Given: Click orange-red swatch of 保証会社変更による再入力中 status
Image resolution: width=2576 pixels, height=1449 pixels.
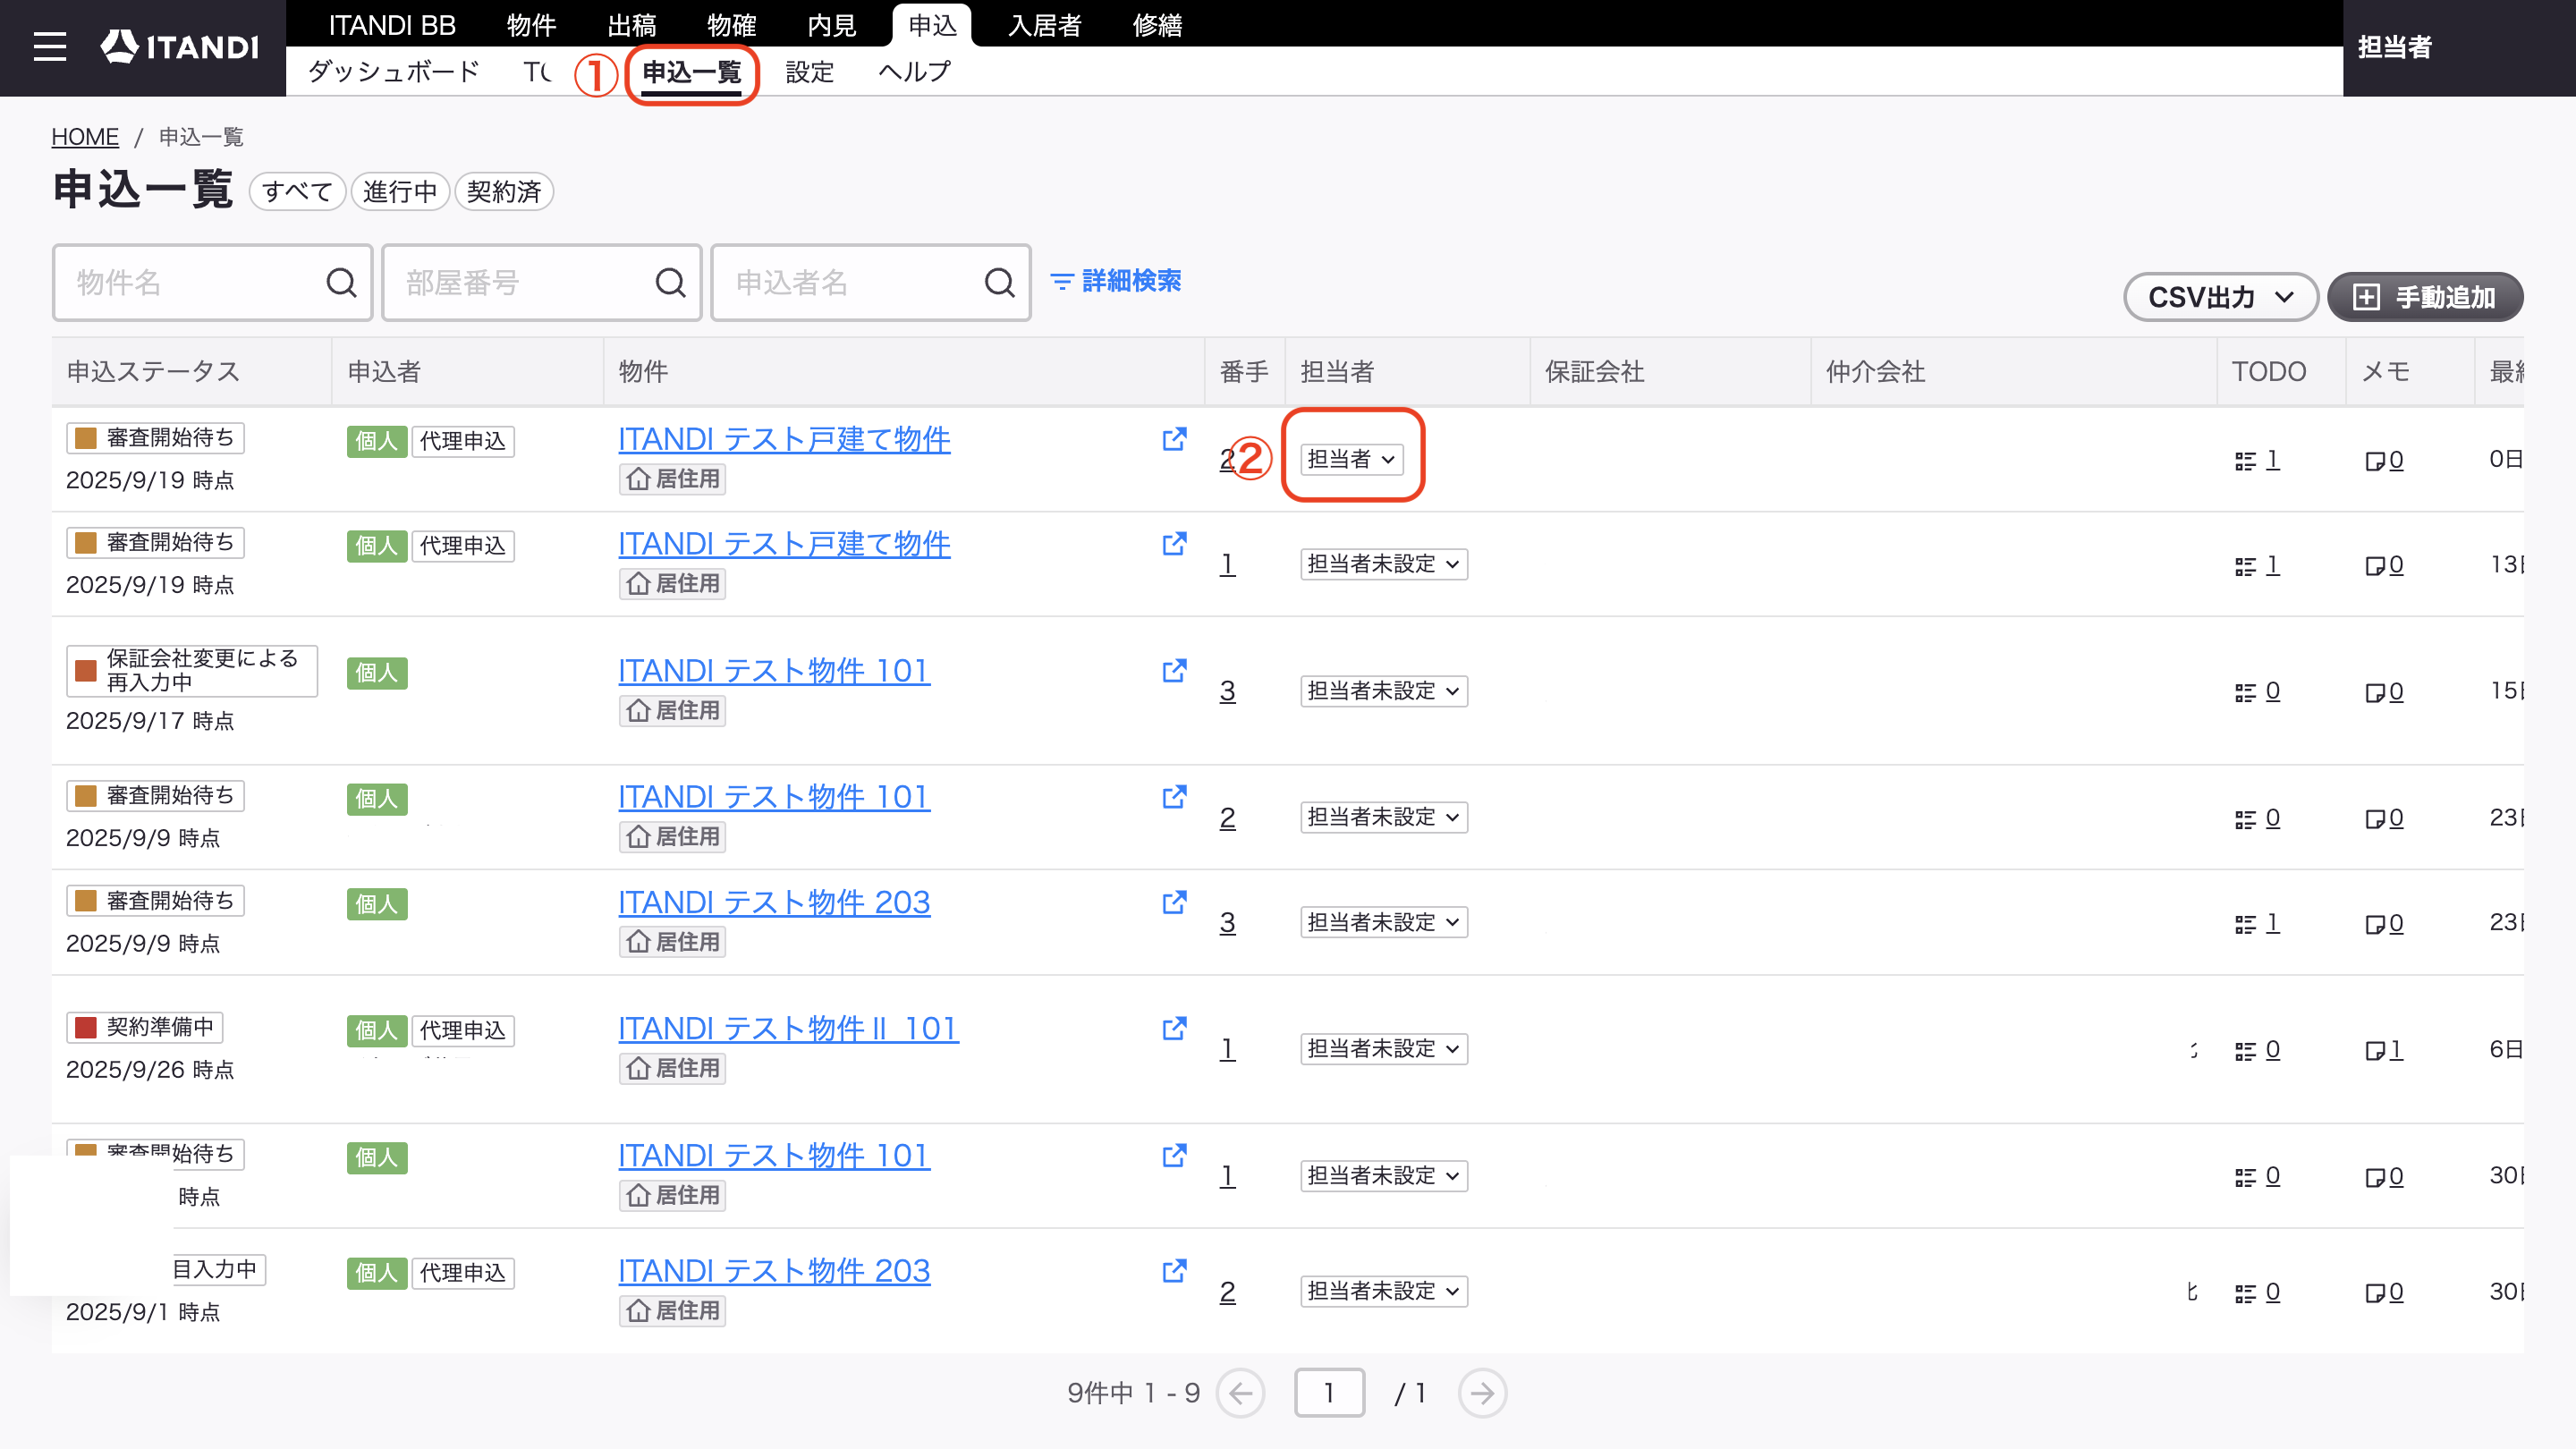Looking at the screenshot, I should point(86,670).
